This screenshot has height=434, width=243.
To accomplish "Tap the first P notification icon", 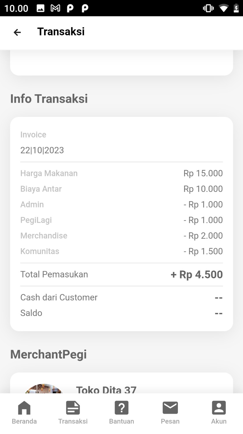I will [70, 8].
